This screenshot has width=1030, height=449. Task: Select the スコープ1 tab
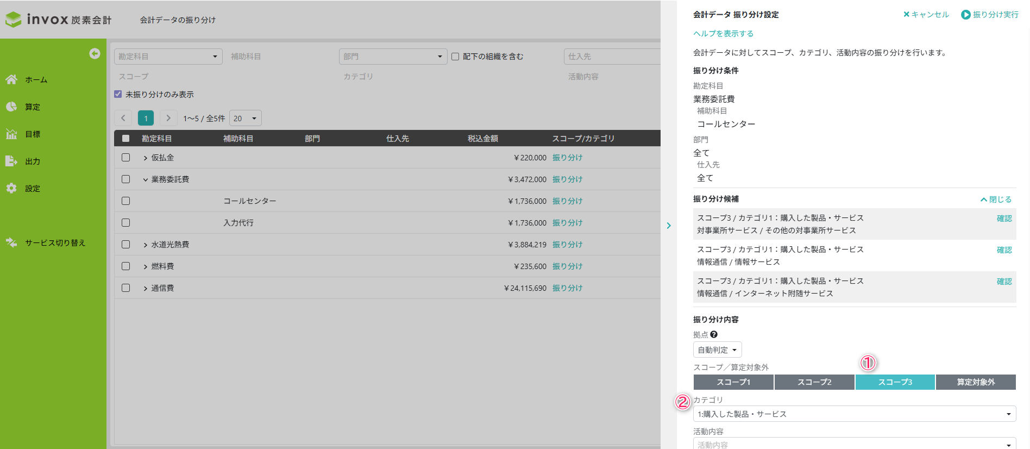tap(733, 382)
